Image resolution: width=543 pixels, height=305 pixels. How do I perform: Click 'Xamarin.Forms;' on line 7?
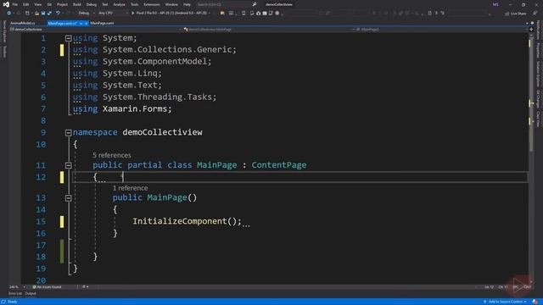pos(137,109)
